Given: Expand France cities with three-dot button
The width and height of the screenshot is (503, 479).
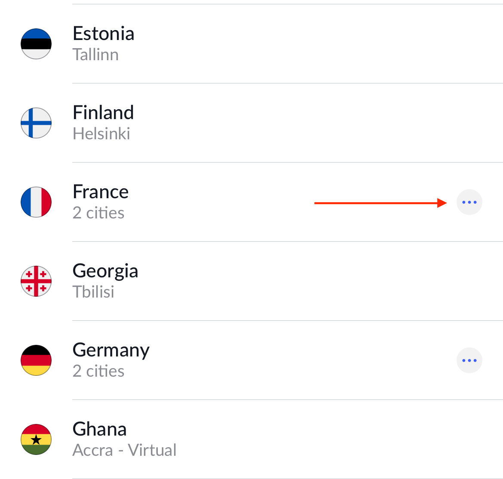Looking at the screenshot, I should 469,202.
